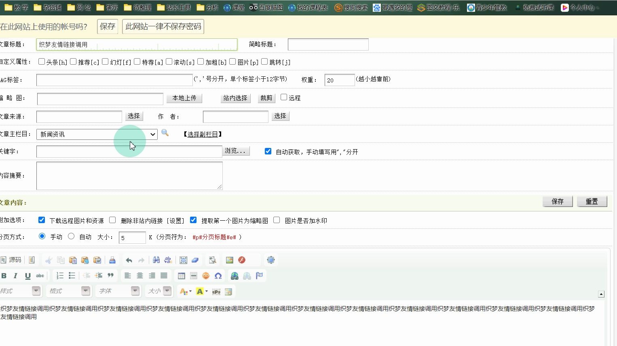The height and width of the screenshot is (346, 617).
Task: Enable the 远程 checkbox for thumbnail
Action: tap(284, 97)
